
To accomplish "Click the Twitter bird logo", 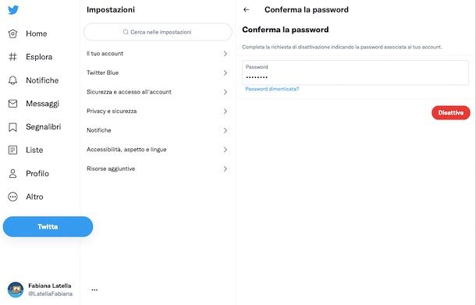I will coord(13,9).
